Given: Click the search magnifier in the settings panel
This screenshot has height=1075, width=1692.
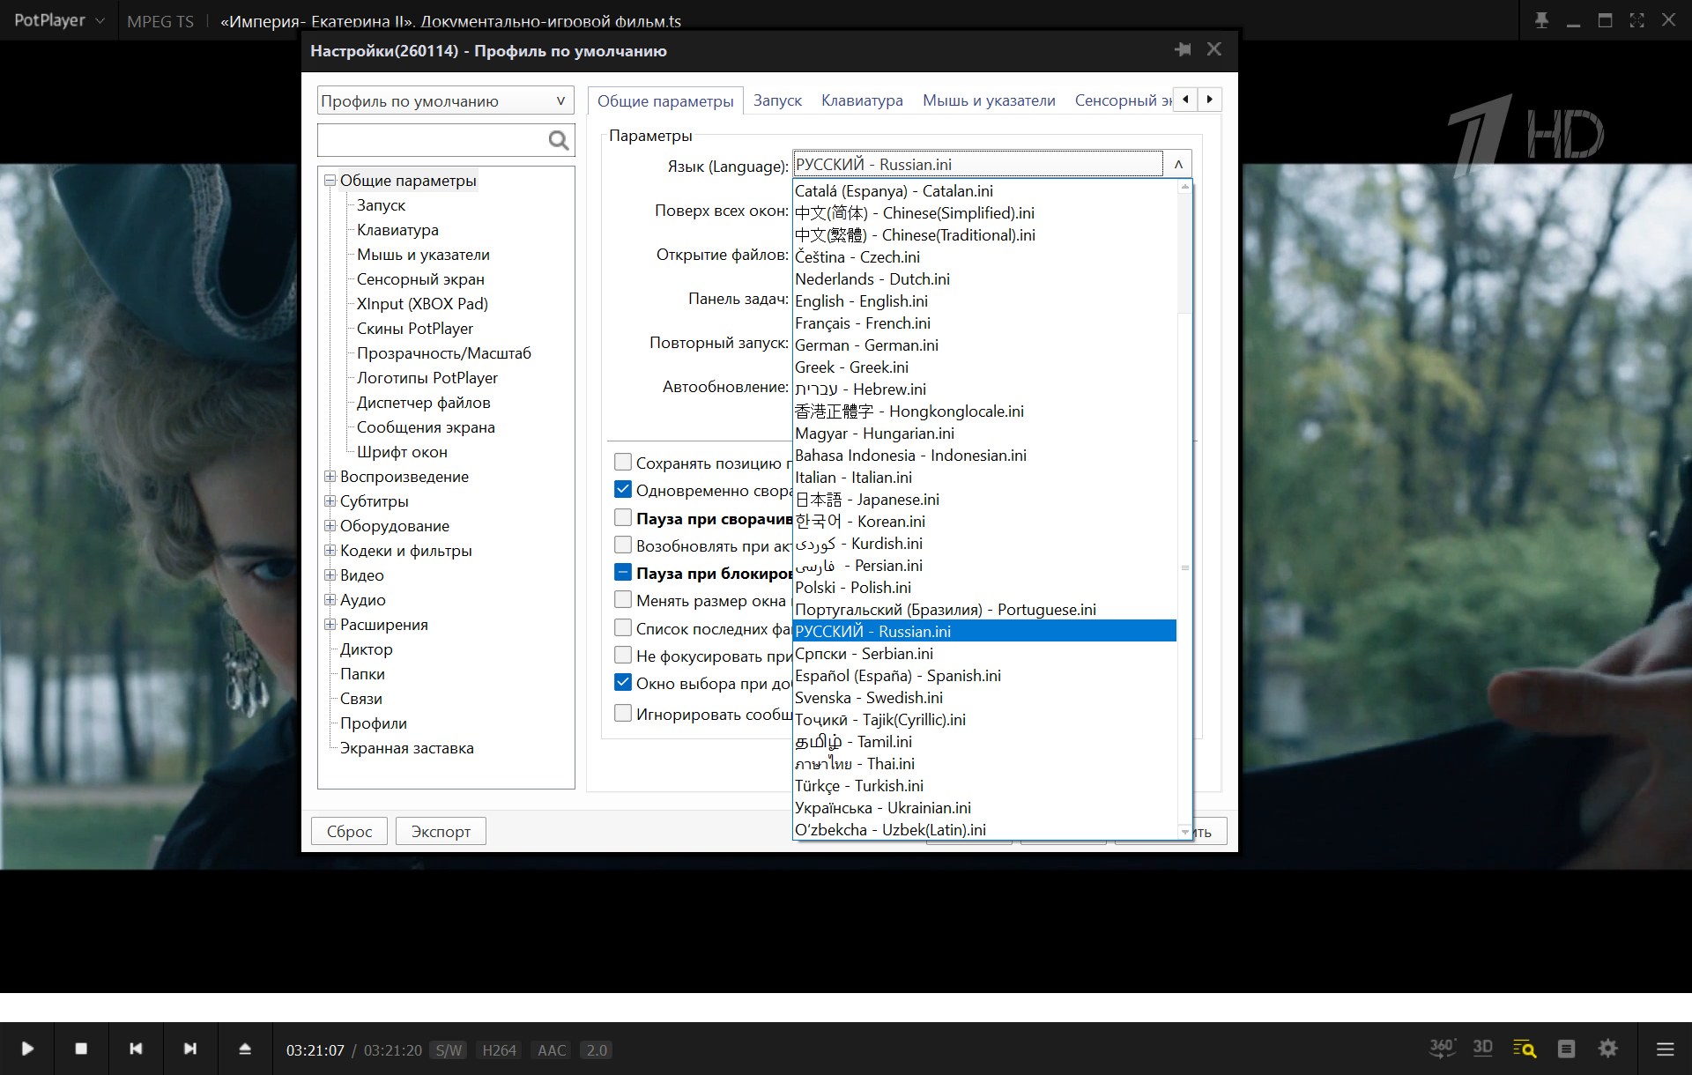Looking at the screenshot, I should point(559,140).
